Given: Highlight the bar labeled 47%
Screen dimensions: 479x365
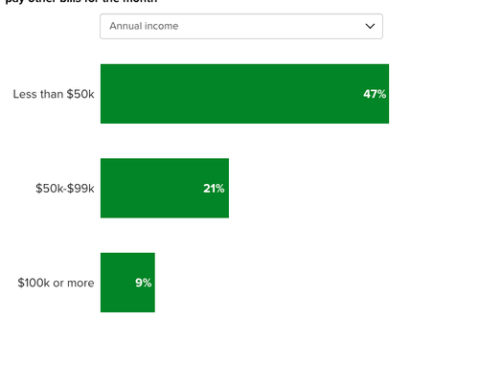Looking at the screenshot, I should [x=244, y=94].
